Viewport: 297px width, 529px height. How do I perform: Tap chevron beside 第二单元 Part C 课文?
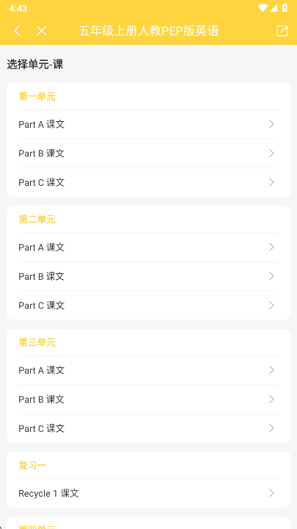click(271, 306)
